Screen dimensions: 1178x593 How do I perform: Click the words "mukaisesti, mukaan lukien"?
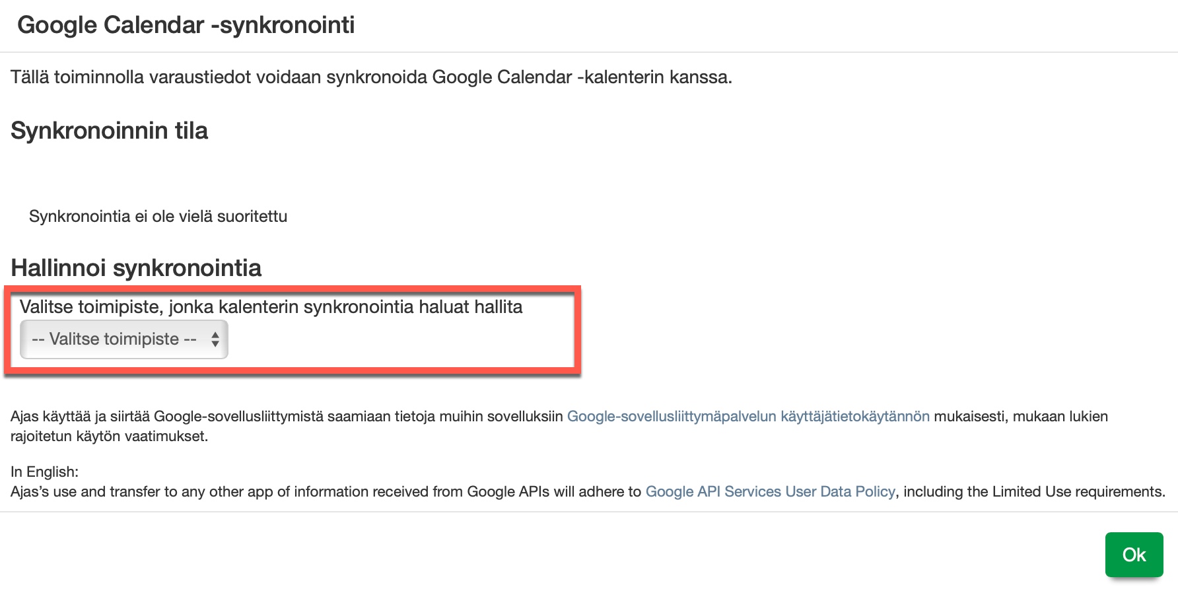click(1020, 417)
